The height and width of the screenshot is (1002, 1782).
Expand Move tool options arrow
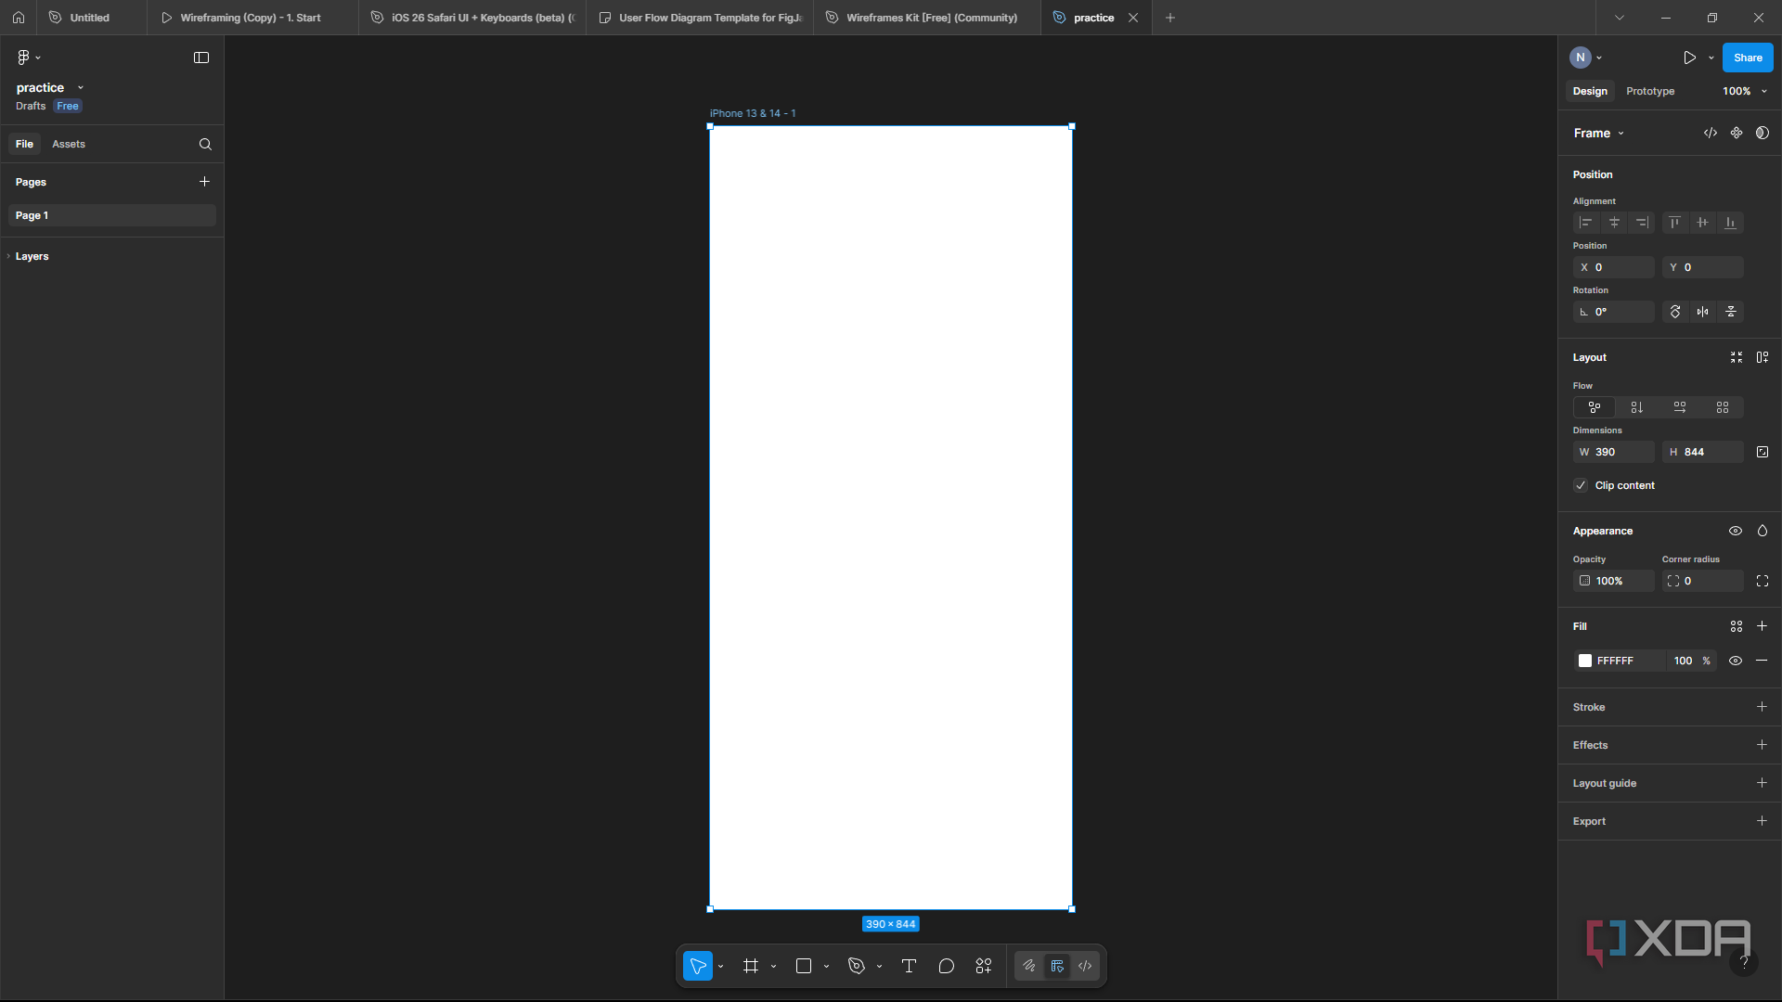tap(721, 967)
